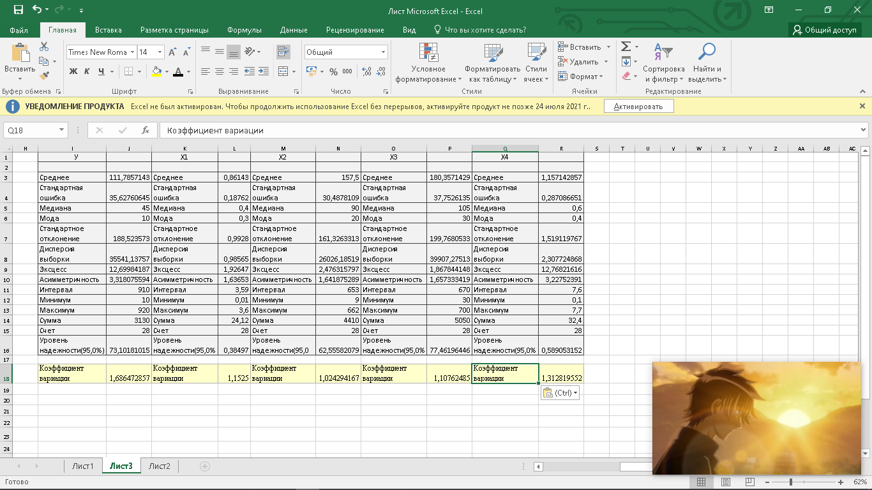Open Условное форматирование dropdown
872x490 pixels.
428,63
